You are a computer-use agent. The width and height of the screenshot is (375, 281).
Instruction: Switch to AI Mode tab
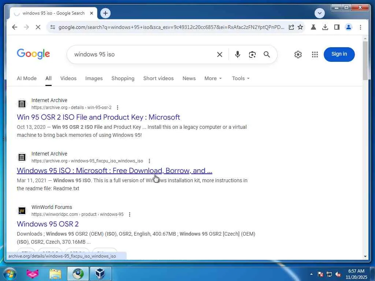coord(26,78)
